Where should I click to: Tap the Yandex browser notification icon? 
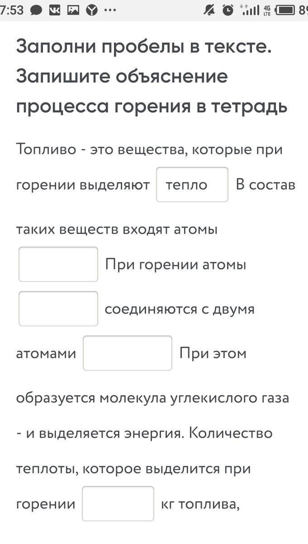(92, 10)
